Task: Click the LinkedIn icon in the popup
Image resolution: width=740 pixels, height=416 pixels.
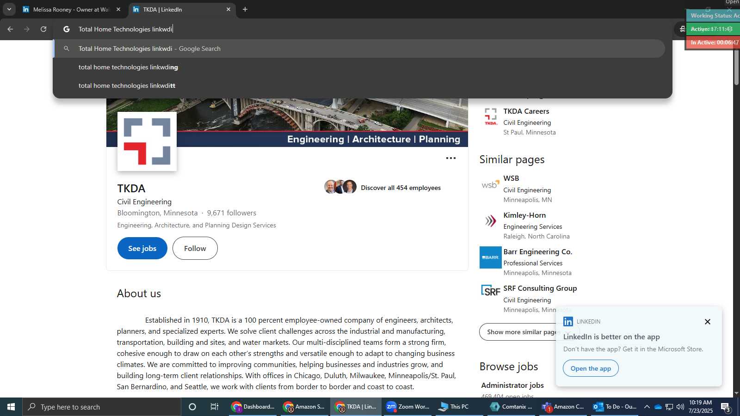Action: pyautogui.click(x=568, y=321)
